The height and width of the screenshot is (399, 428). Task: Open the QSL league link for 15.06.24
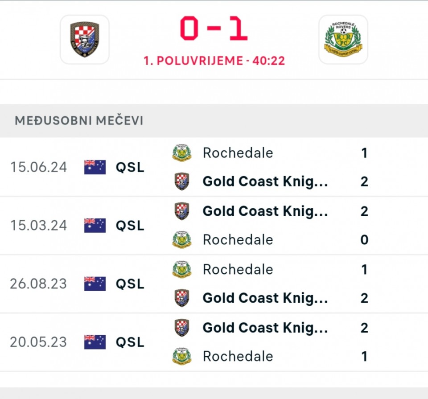coord(130,167)
